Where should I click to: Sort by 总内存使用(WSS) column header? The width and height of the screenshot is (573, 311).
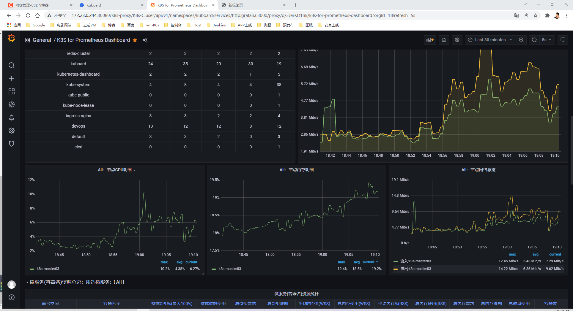354,304
